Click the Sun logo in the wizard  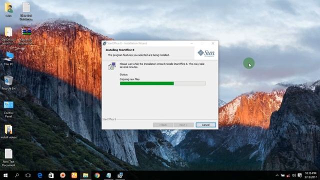click(206, 53)
